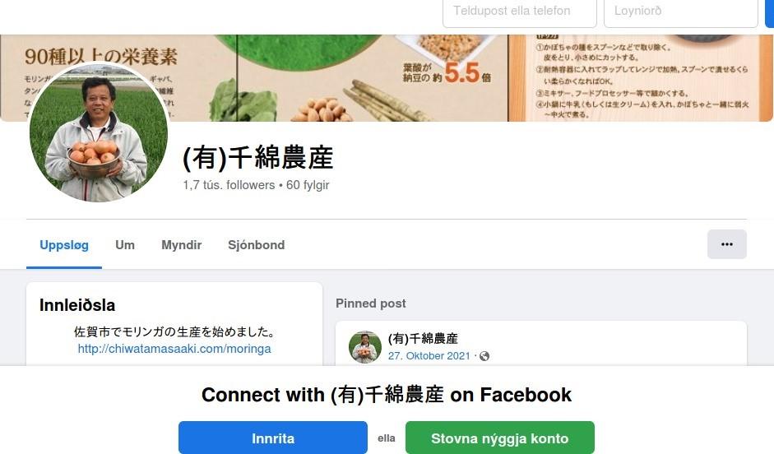This screenshot has width=774, height=454.
Task: Click Stovna nýggja konto button
Action: click(499, 438)
